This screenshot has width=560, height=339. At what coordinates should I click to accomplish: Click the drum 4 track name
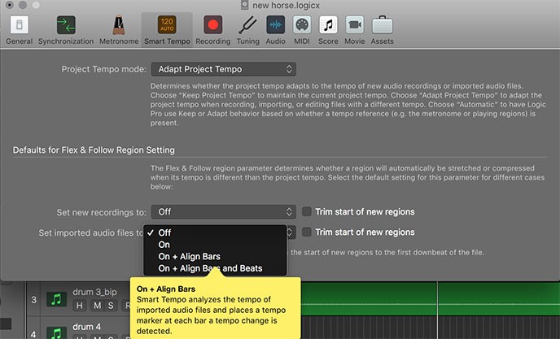87,327
